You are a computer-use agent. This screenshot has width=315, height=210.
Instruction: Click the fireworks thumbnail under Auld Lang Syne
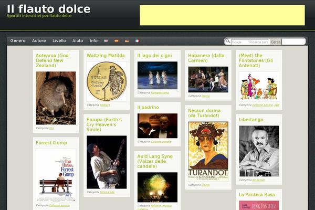[x=157, y=187]
